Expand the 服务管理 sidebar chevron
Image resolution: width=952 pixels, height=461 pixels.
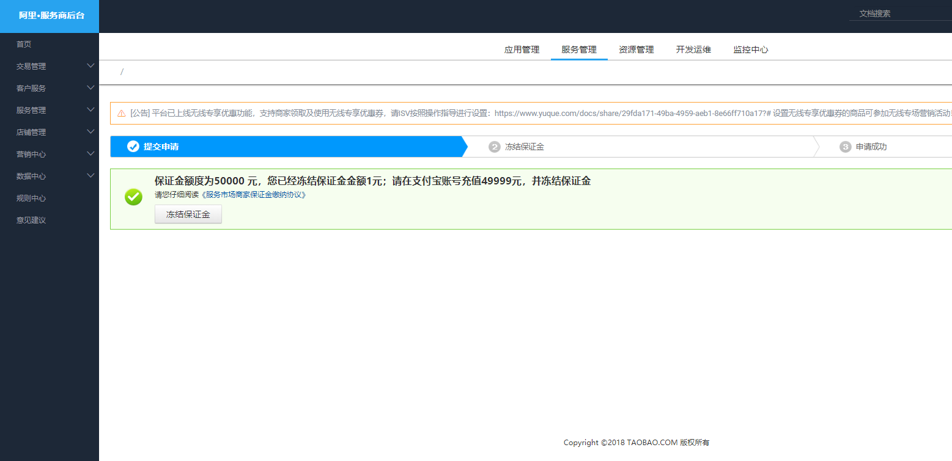click(90, 110)
